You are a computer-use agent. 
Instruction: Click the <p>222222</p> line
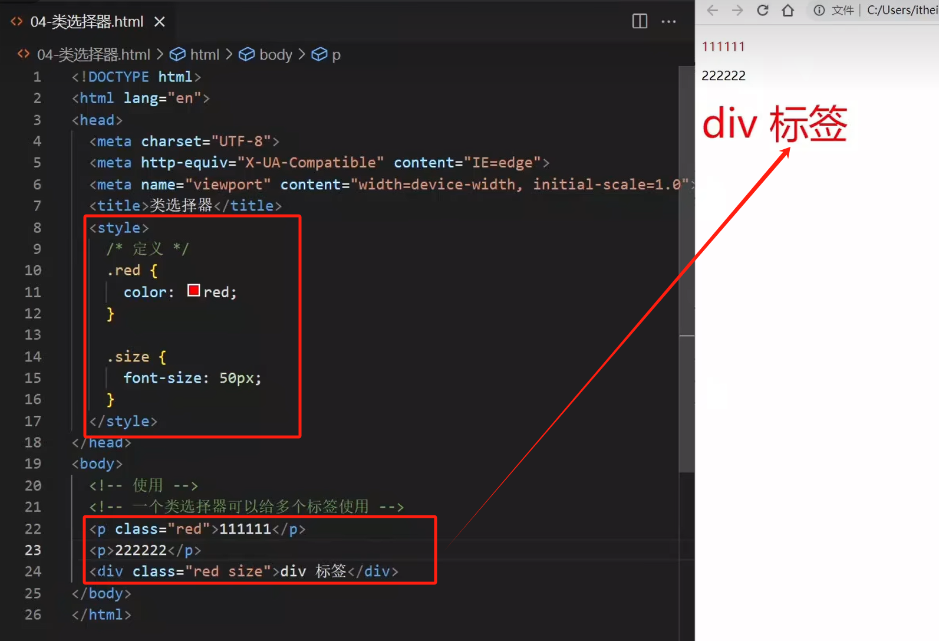click(145, 550)
